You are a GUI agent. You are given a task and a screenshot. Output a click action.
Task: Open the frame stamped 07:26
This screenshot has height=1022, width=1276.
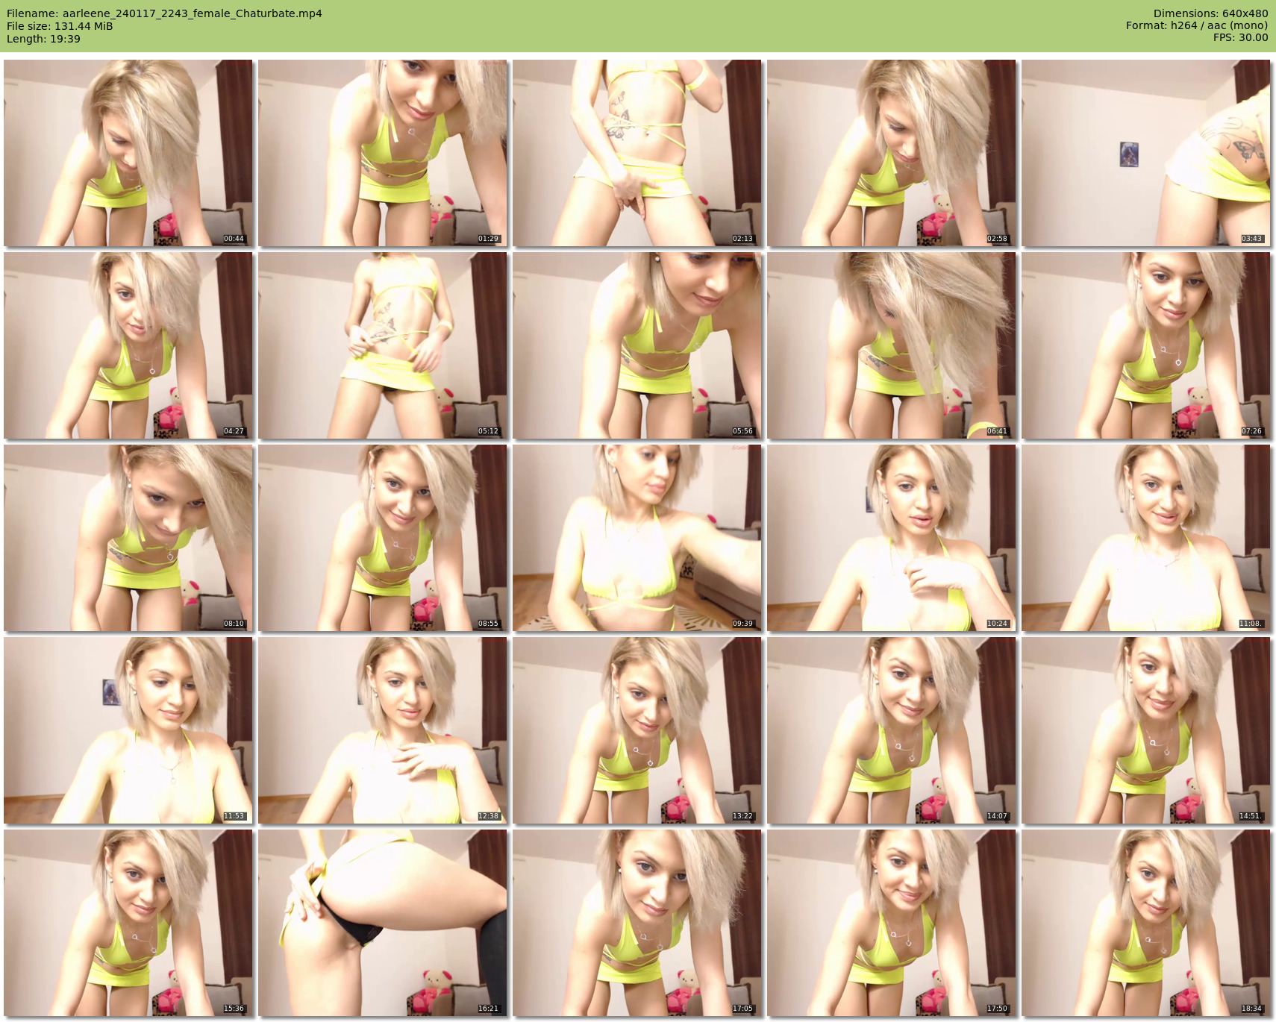tap(1146, 345)
